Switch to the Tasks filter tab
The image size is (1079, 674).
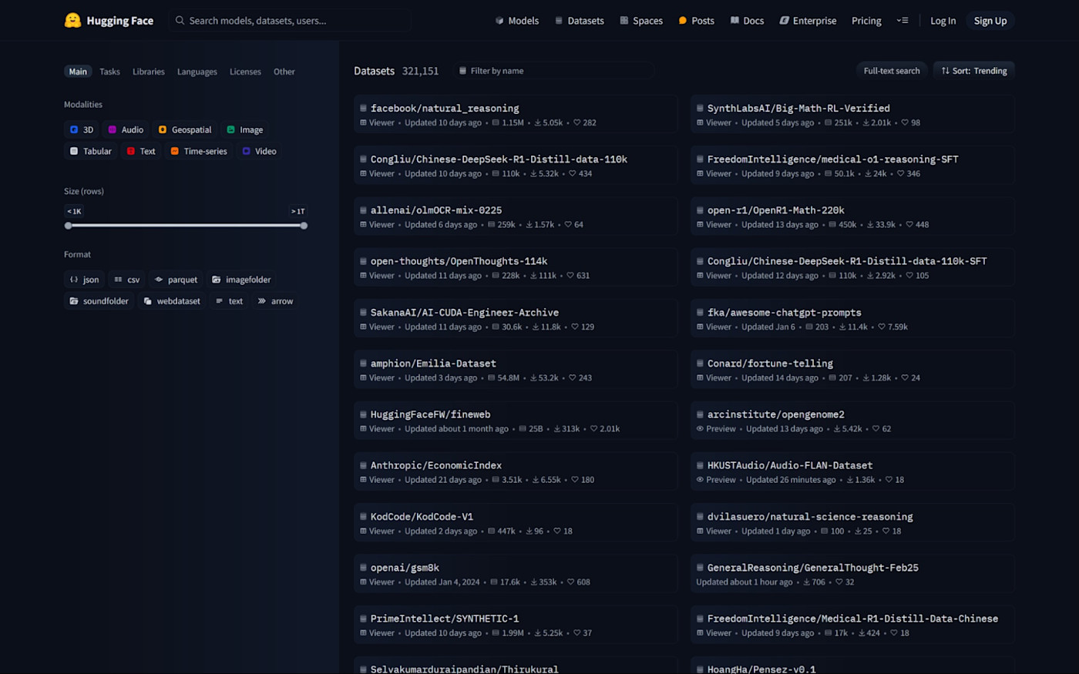coord(109,72)
